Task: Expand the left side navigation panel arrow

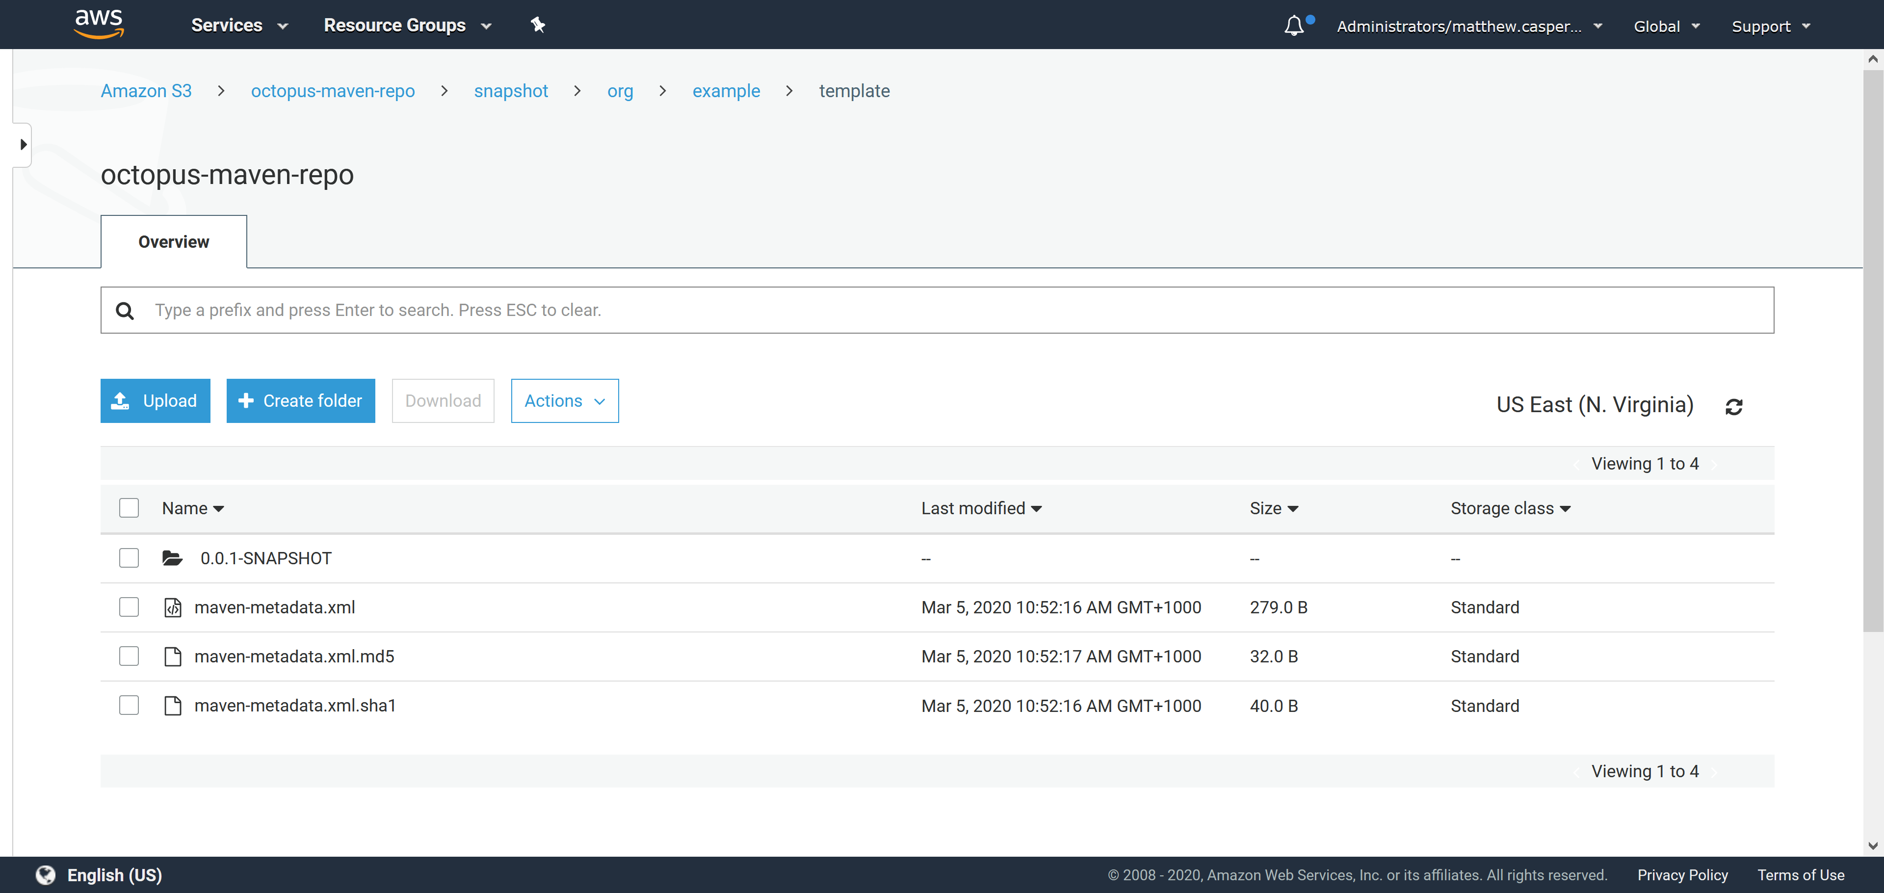Action: 23,145
